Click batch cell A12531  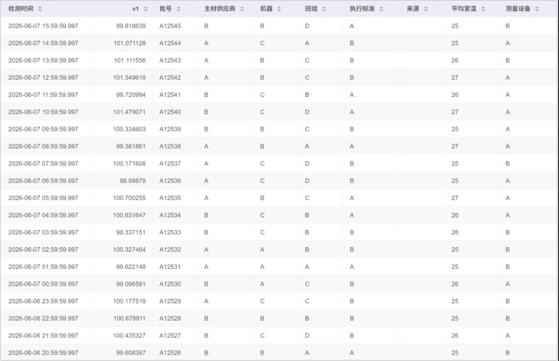[170, 267]
